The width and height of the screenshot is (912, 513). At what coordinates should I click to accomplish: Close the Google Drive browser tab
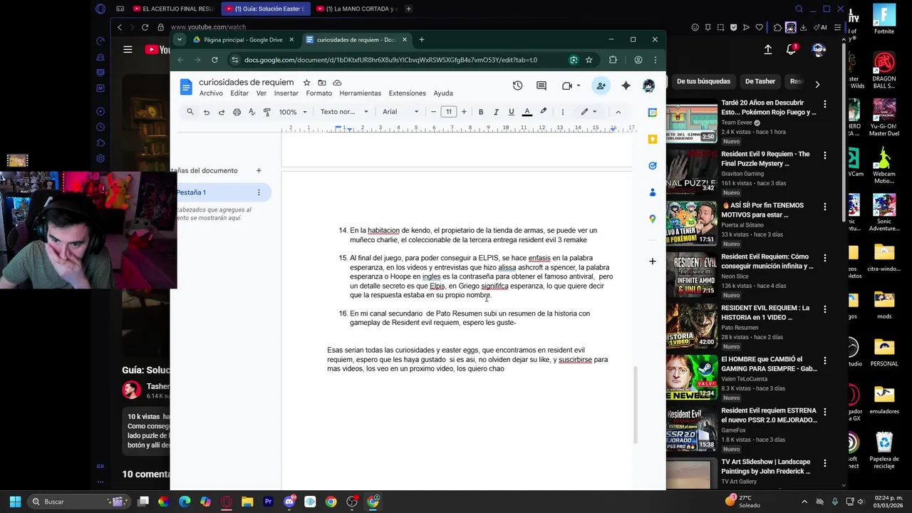291,40
